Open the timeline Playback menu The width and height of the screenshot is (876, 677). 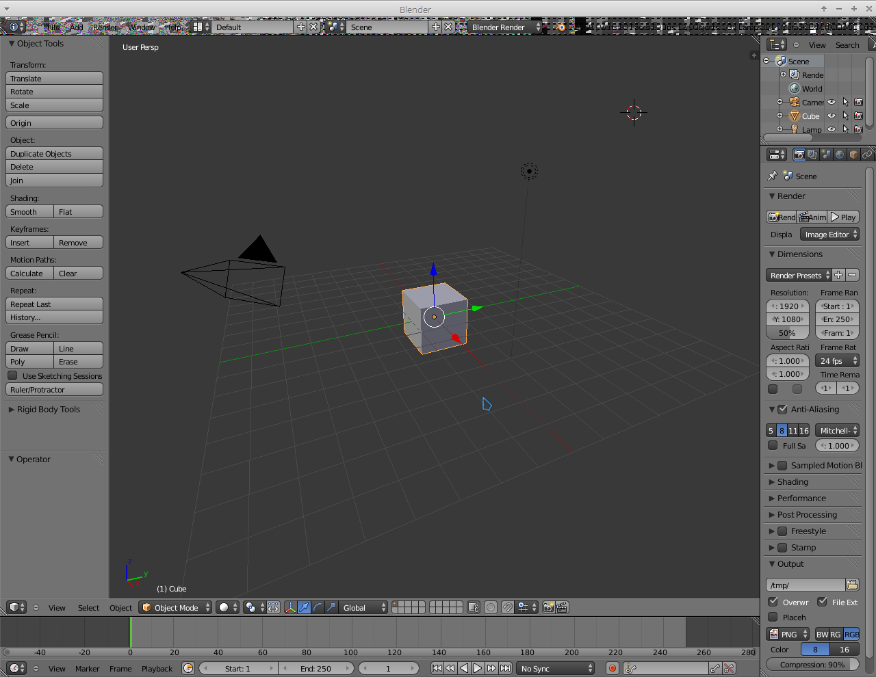[157, 668]
